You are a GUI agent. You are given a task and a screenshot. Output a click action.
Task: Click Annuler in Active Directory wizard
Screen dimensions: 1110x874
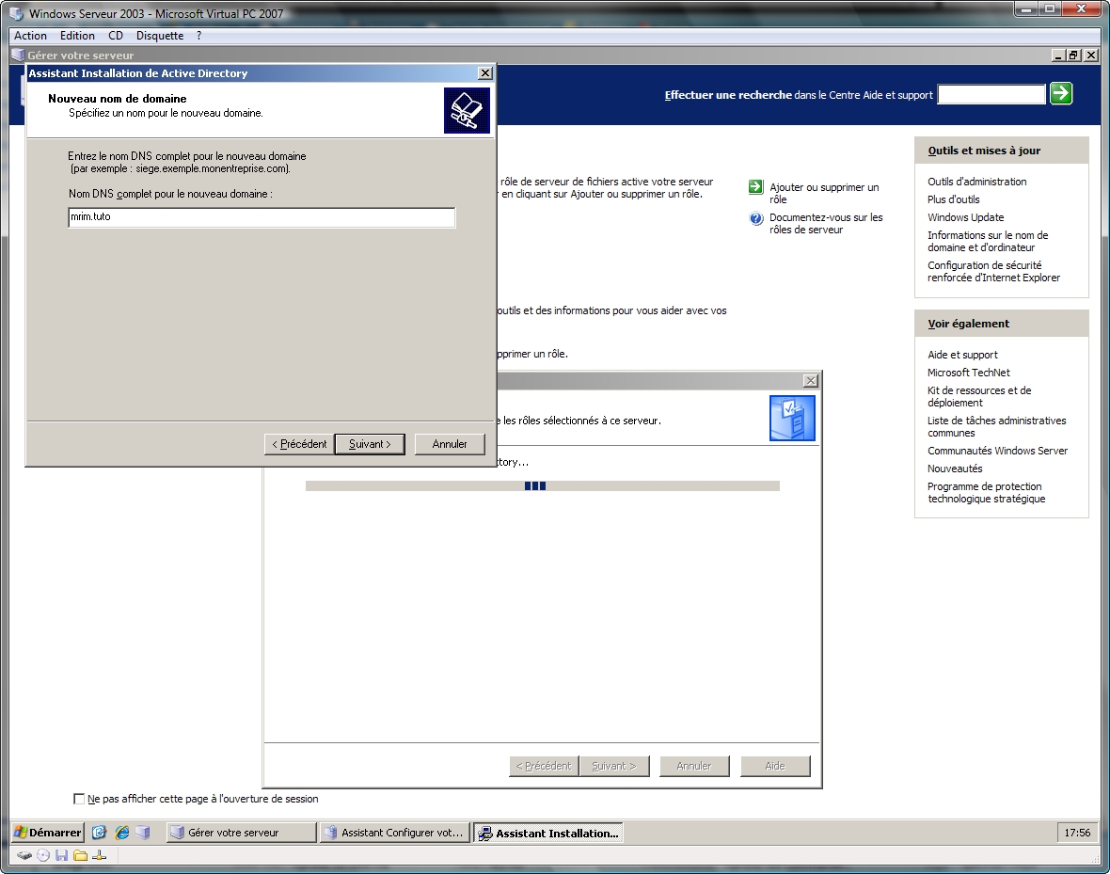(450, 444)
